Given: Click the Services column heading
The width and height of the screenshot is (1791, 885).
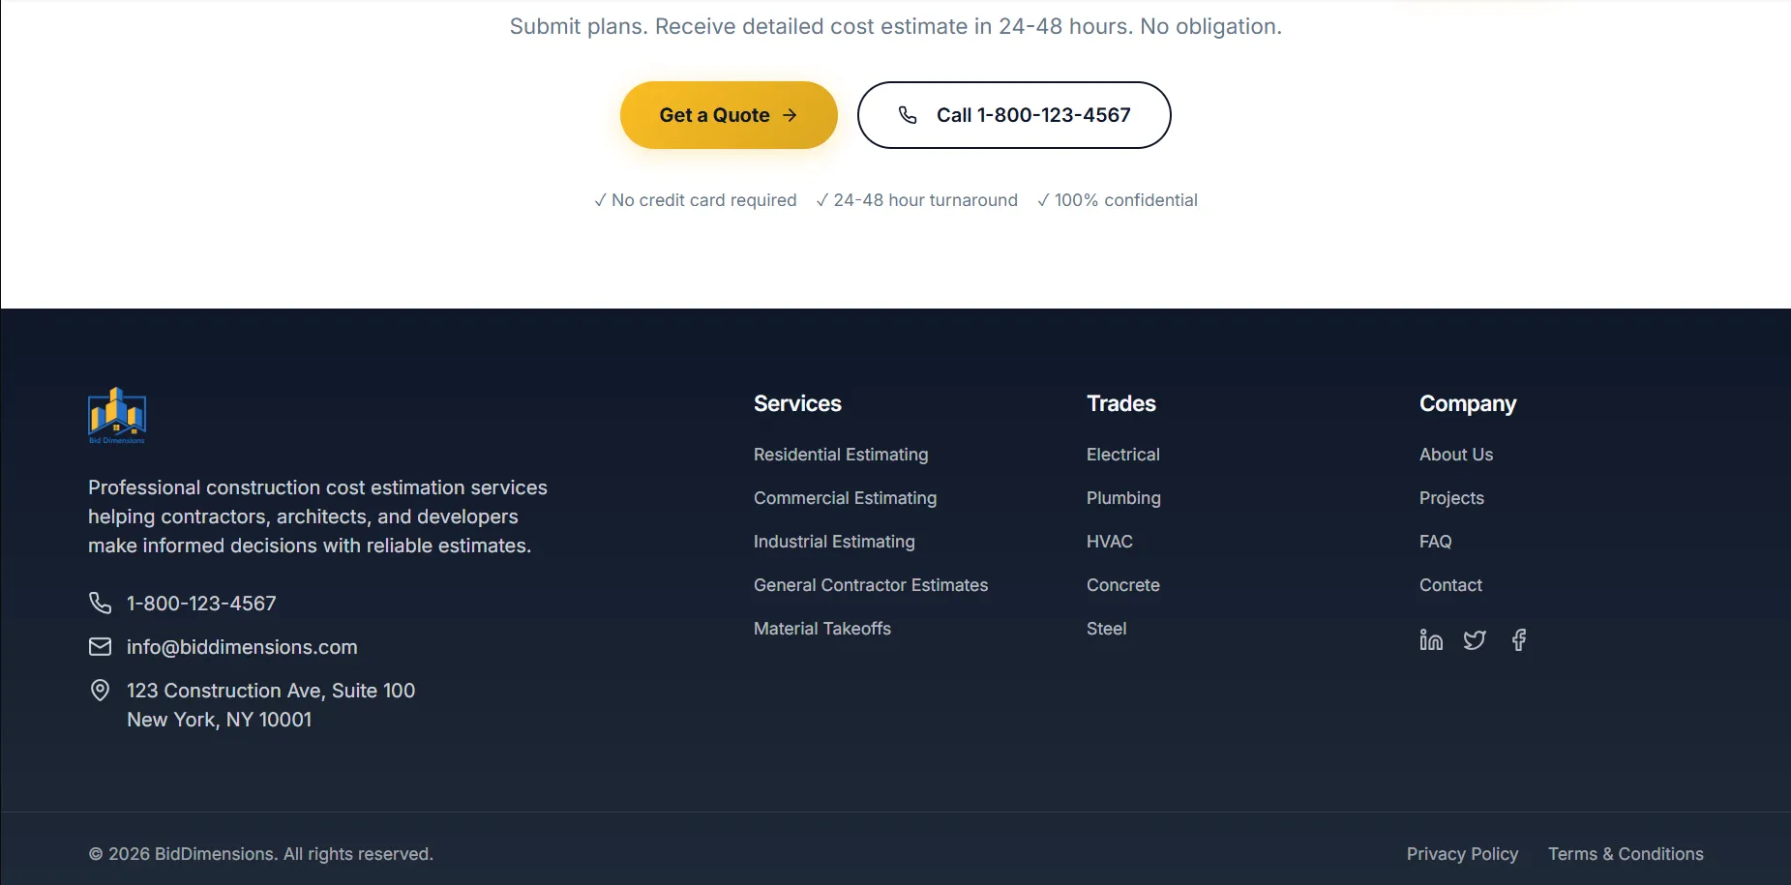Looking at the screenshot, I should click(x=797, y=403).
